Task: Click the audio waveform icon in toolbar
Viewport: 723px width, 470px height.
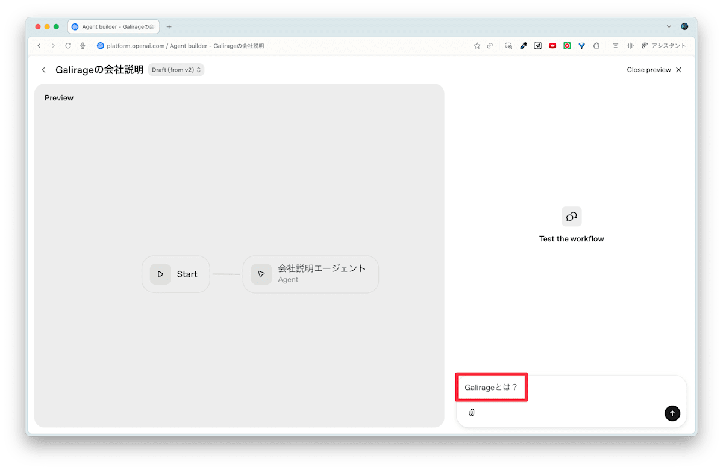Action: pyautogui.click(x=630, y=46)
